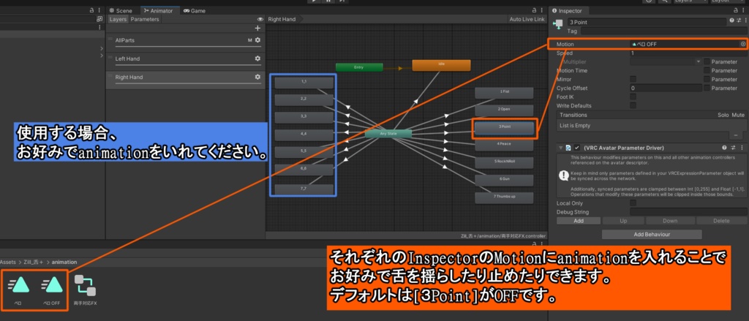This screenshot has width=749, height=321.
Task: Collapse the VRC Avatar Parameter Driver section
Action: point(561,148)
